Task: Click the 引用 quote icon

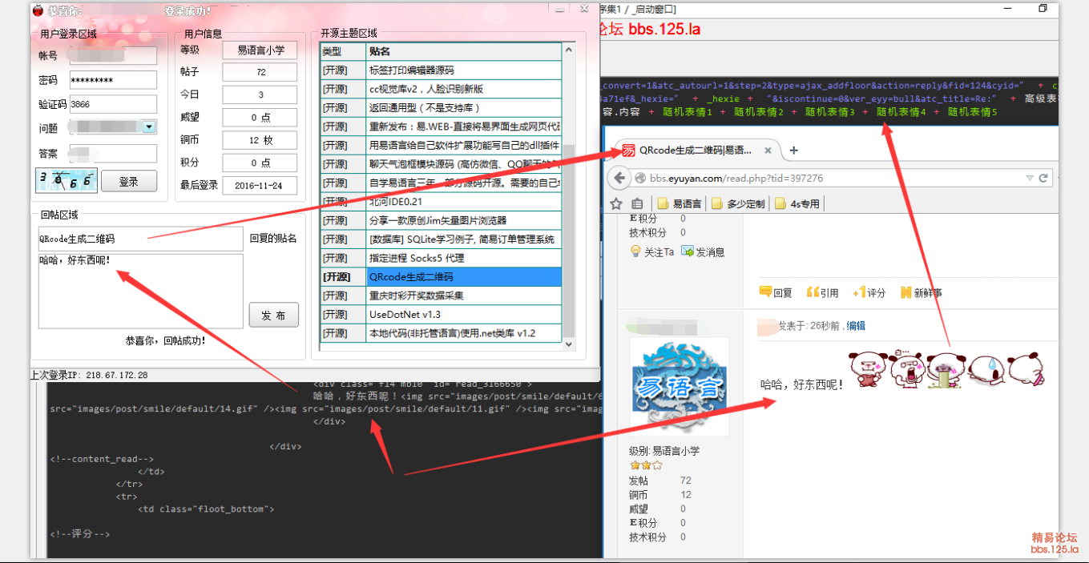Action: point(813,292)
